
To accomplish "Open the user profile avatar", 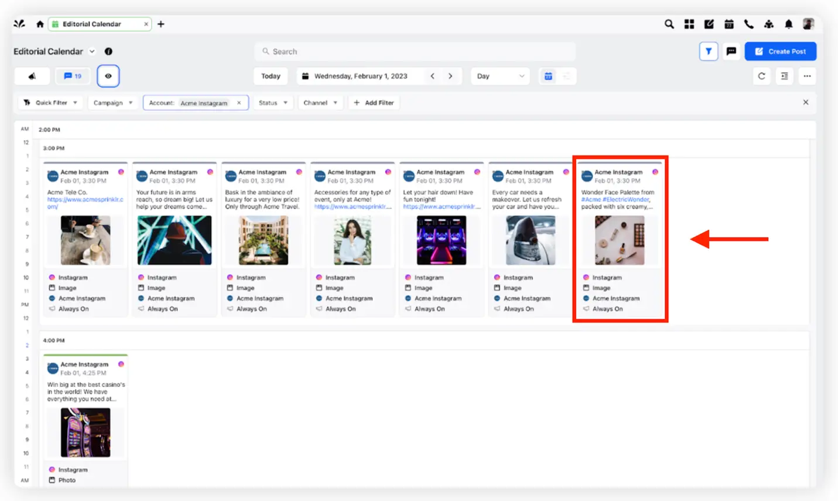I will pyautogui.click(x=809, y=24).
